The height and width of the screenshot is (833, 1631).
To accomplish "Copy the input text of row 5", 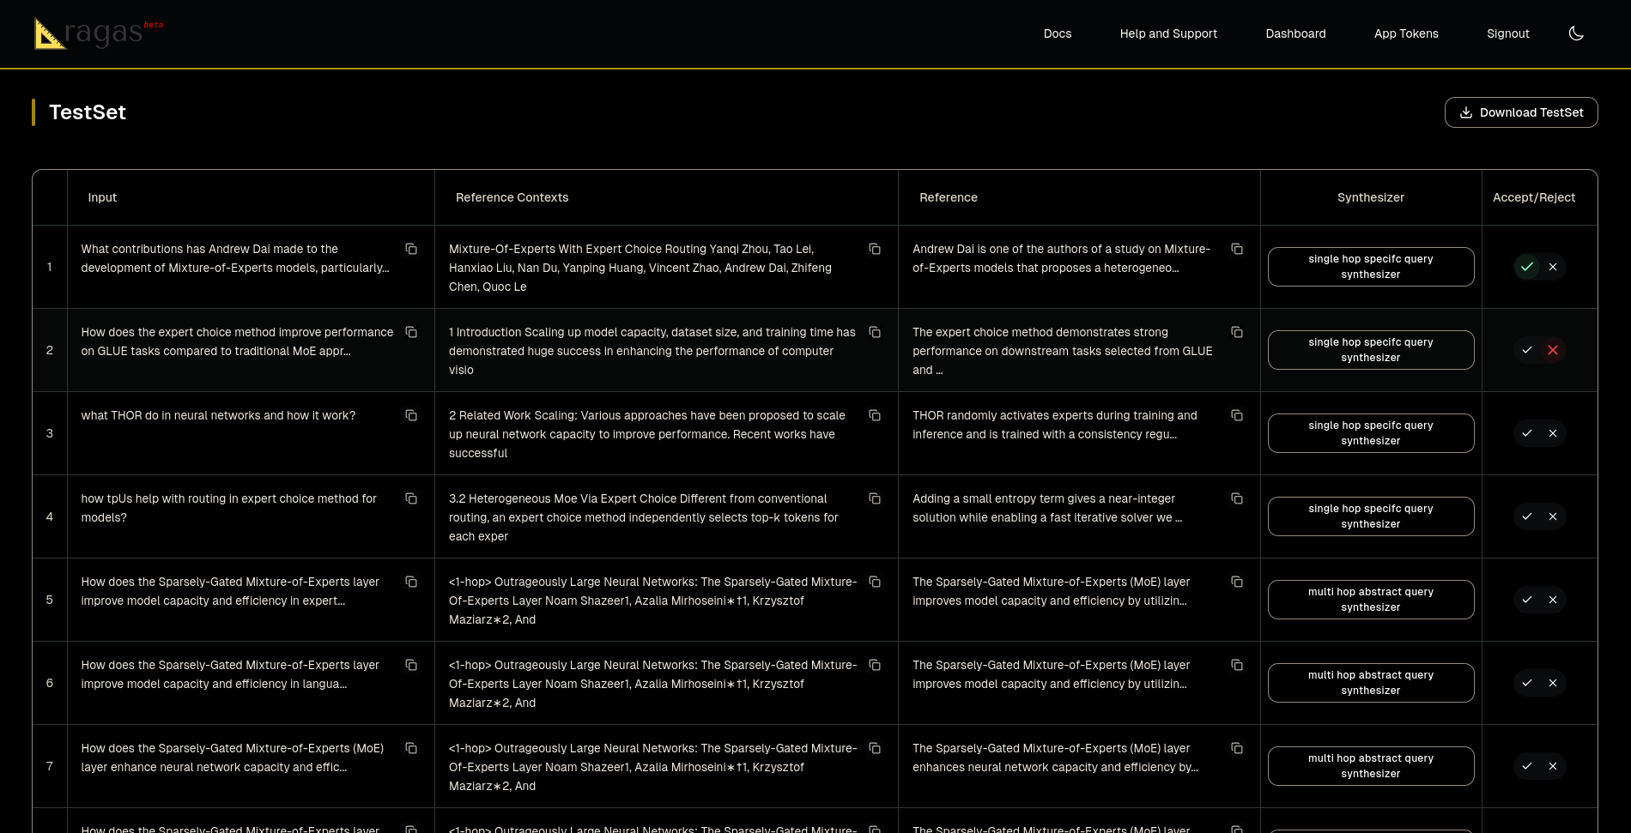I will [411, 582].
